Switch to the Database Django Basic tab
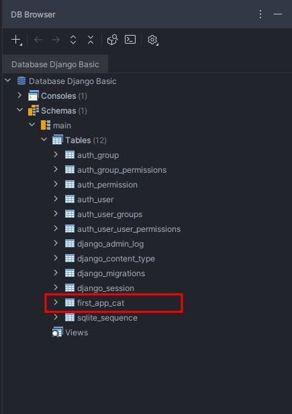Screen dimensions: 292x414 [55, 64]
